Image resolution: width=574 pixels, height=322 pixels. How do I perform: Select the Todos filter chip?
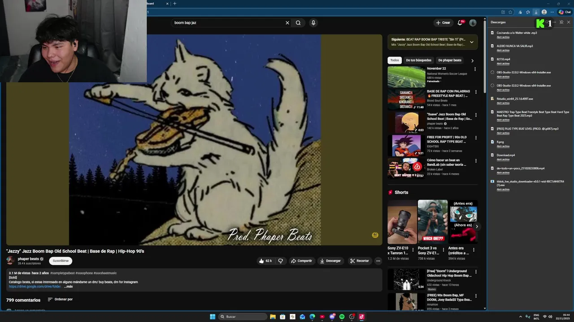[x=395, y=60]
